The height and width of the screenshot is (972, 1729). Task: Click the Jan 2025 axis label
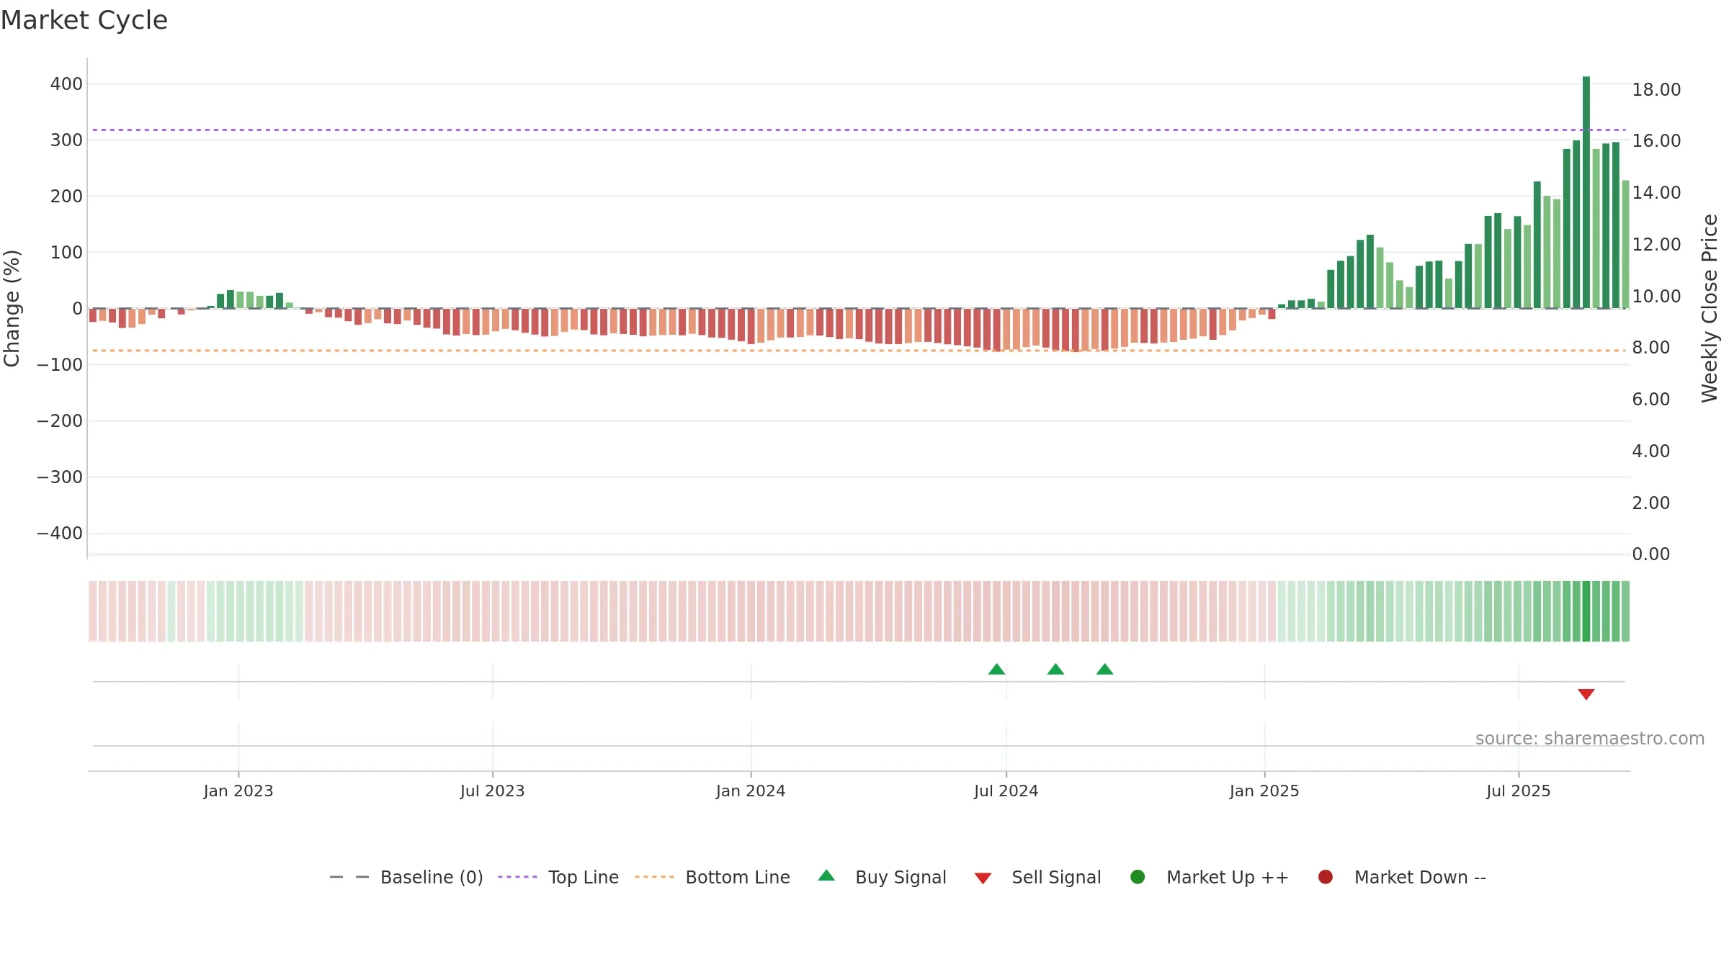[x=1264, y=791]
